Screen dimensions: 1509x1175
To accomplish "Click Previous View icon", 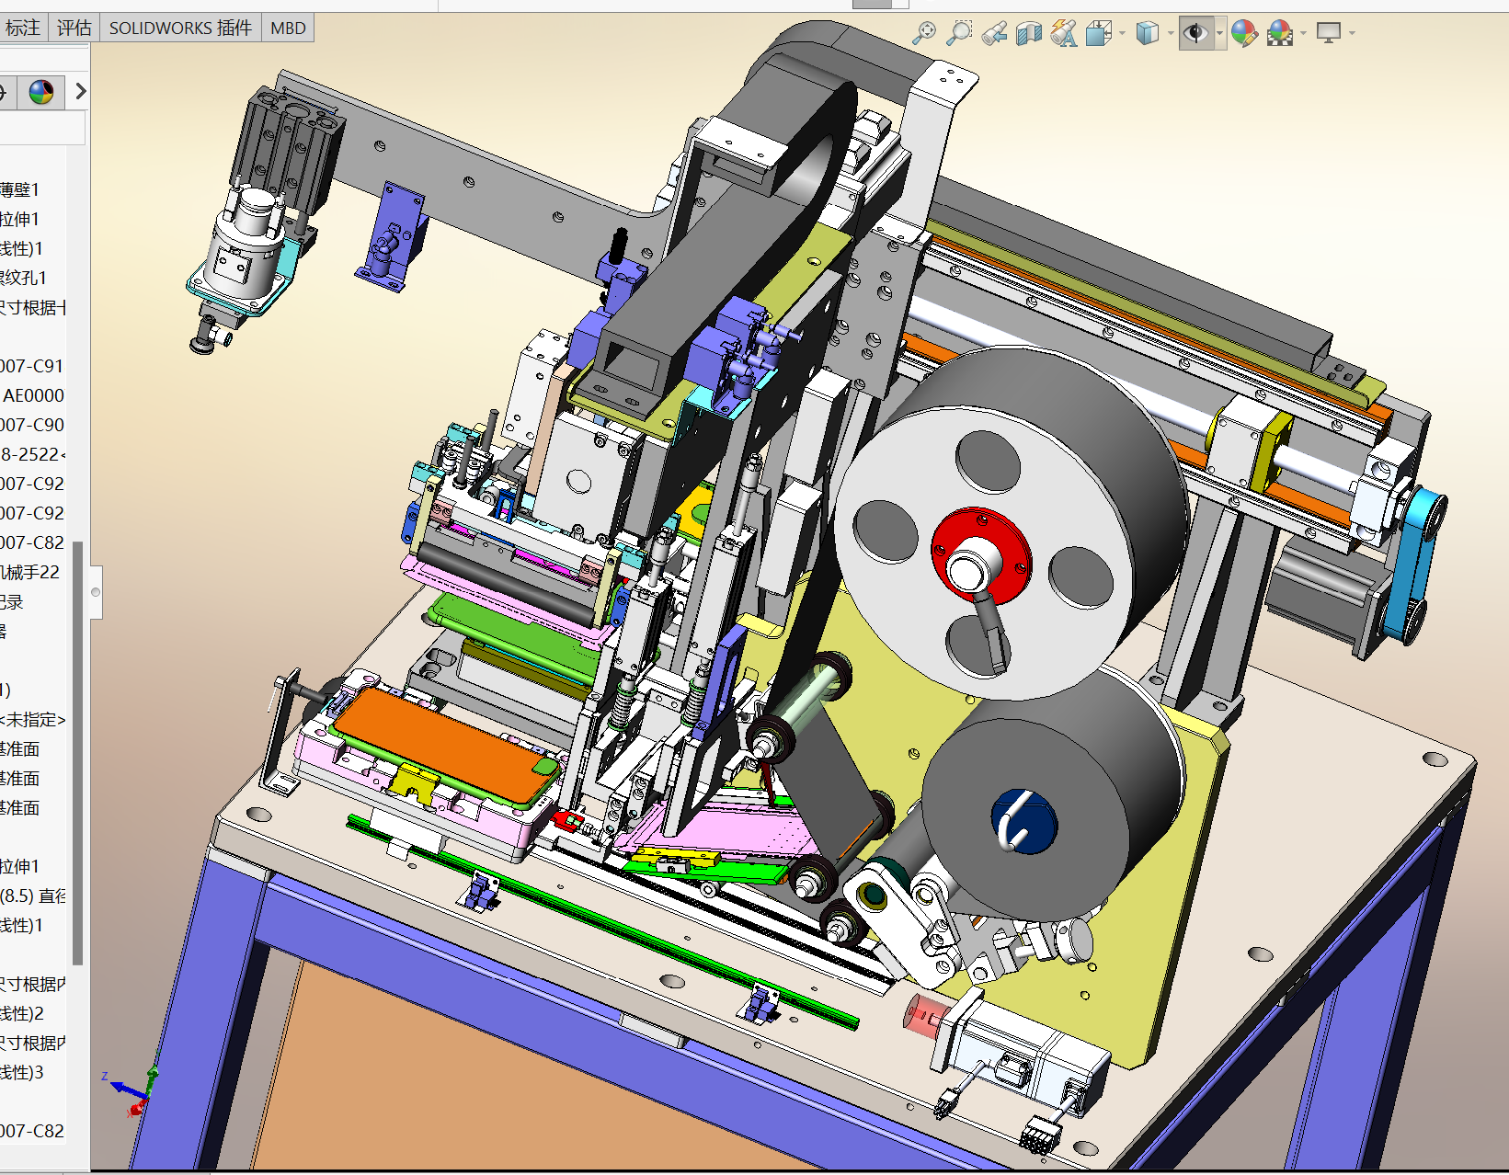I will 994,34.
